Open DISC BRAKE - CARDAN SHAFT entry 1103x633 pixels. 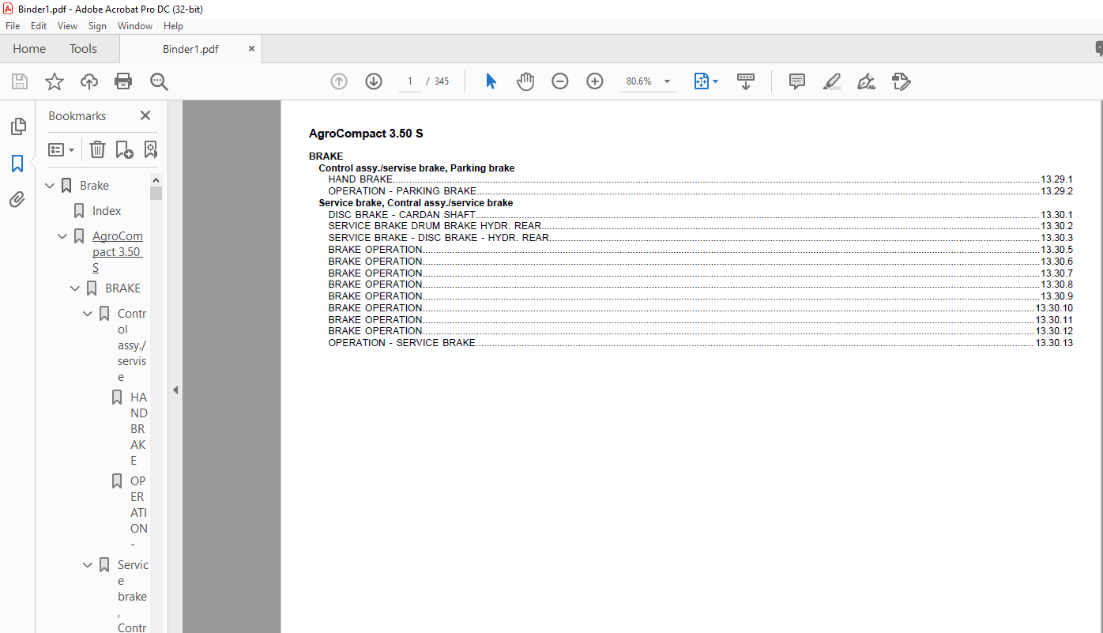(402, 214)
